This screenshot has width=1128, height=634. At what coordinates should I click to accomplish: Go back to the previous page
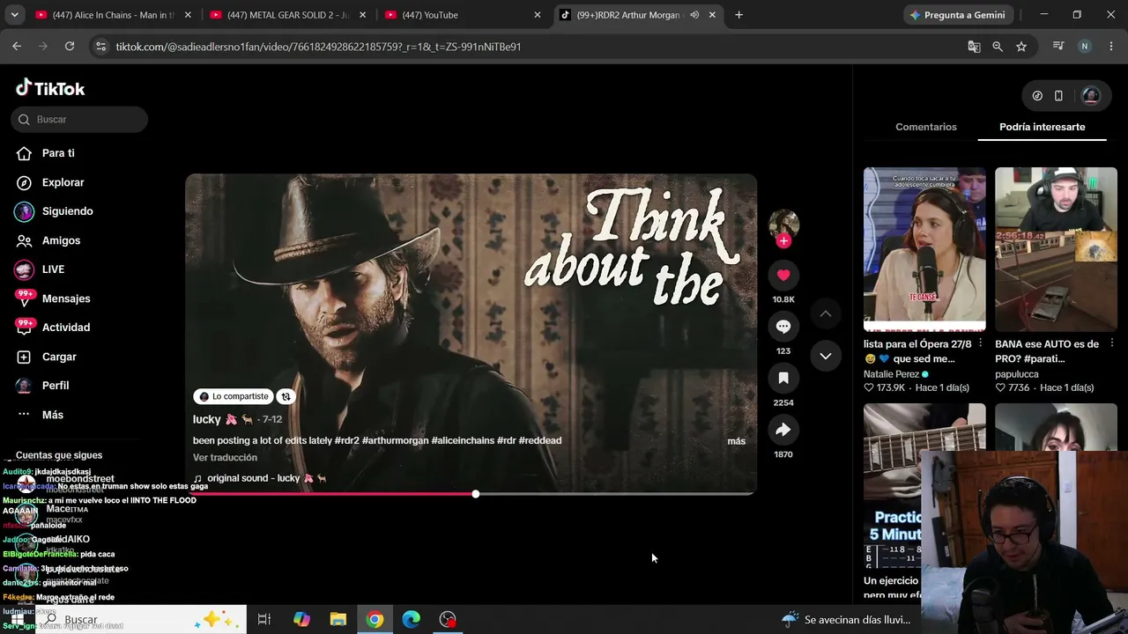click(17, 47)
